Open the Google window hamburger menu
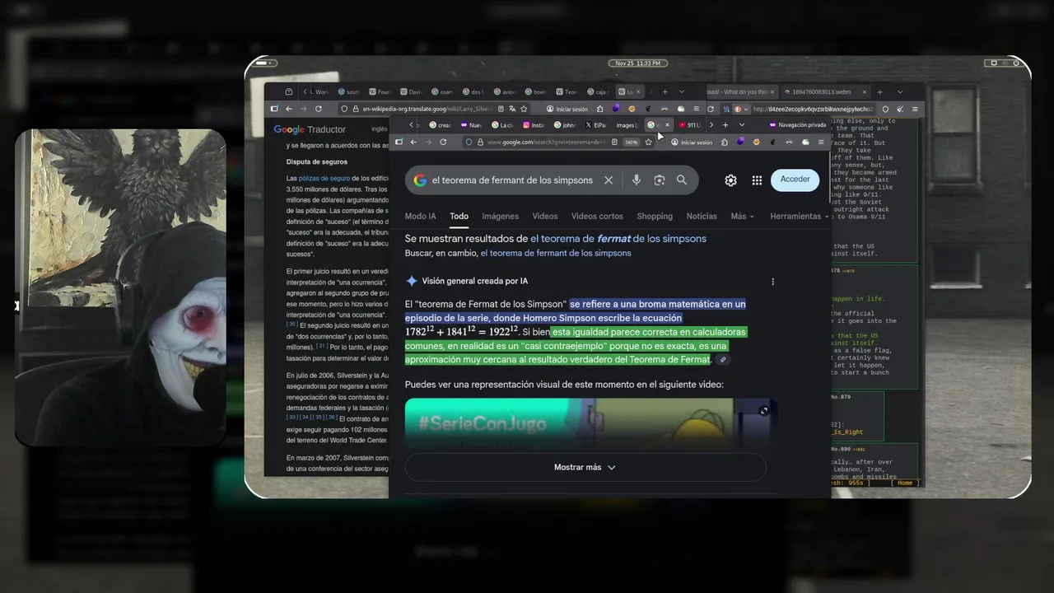 [x=821, y=142]
